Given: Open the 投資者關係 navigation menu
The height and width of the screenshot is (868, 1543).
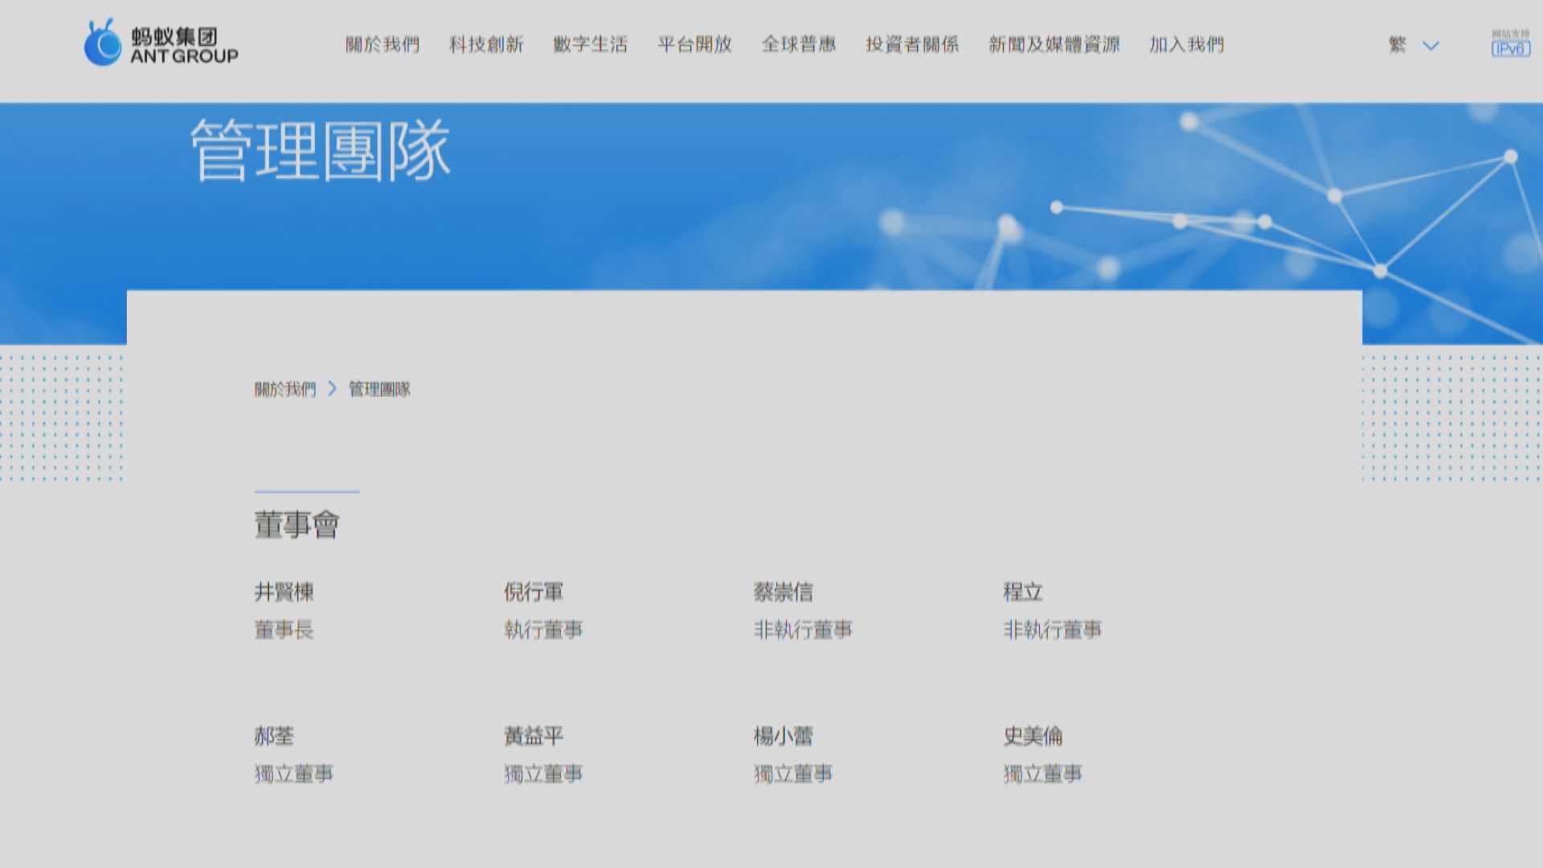Looking at the screenshot, I should (x=912, y=45).
